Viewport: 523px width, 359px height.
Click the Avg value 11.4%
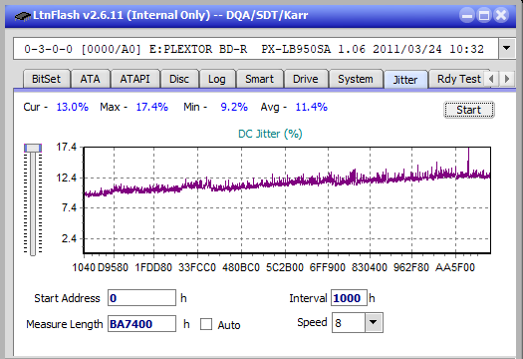coord(311,107)
